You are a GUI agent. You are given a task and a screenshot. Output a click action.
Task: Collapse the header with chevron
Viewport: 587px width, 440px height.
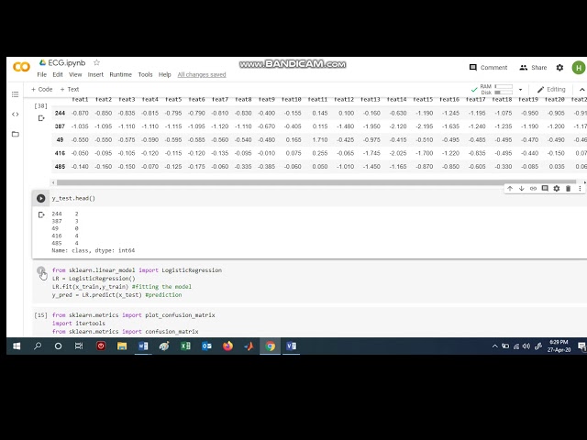[x=581, y=90]
